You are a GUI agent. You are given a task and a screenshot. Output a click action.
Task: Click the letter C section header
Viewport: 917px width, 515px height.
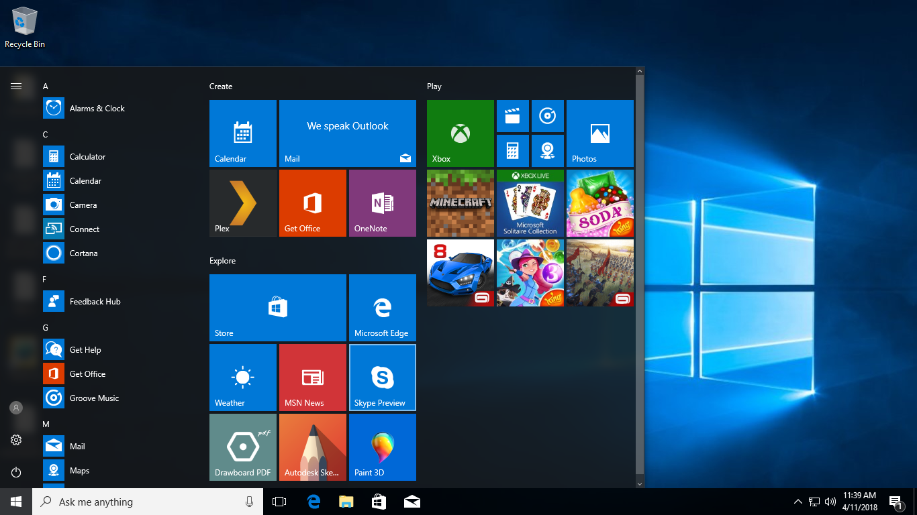pyautogui.click(x=46, y=135)
